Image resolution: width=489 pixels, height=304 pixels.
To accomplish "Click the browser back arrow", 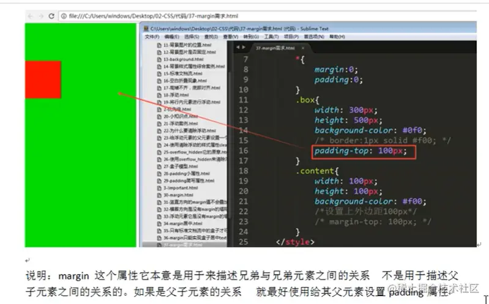I will tap(31, 16).
